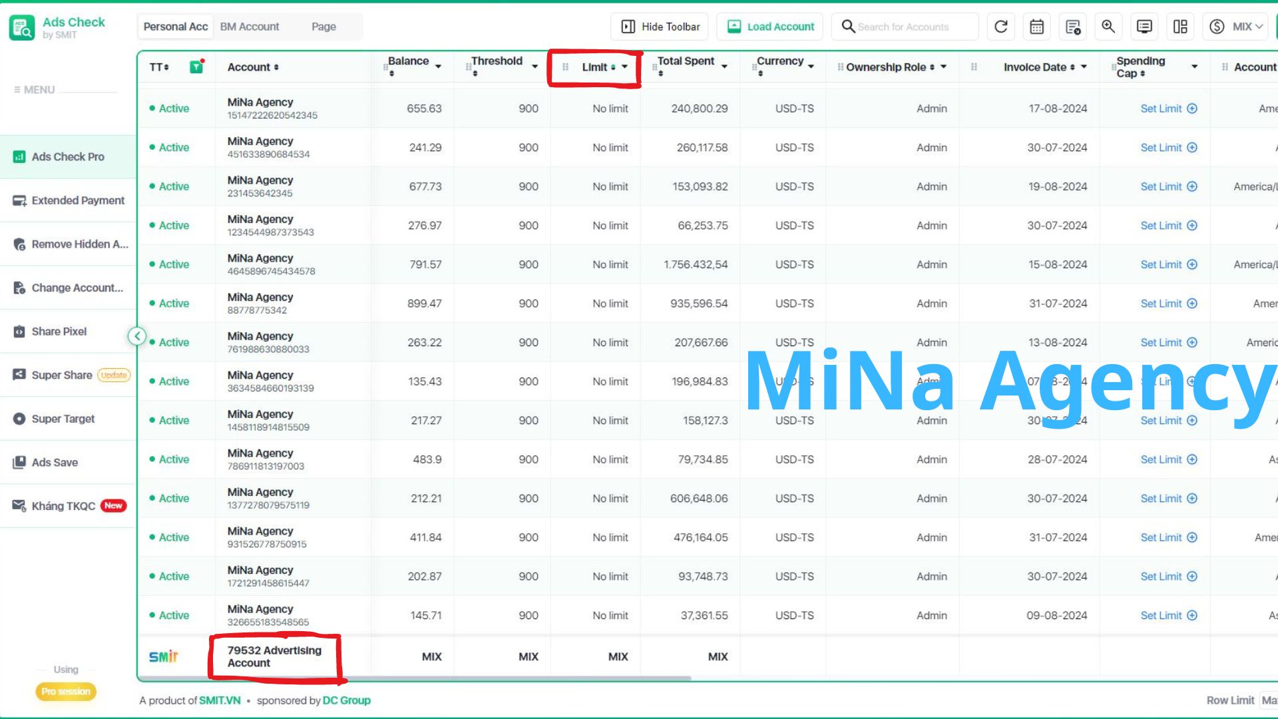This screenshot has width=1278, height=719.
Task: Open Share Pixel in the sidebar
Action: 68,332
